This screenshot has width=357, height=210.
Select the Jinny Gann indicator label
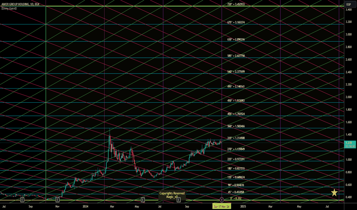pyautogui.click(x=9, y=9)
